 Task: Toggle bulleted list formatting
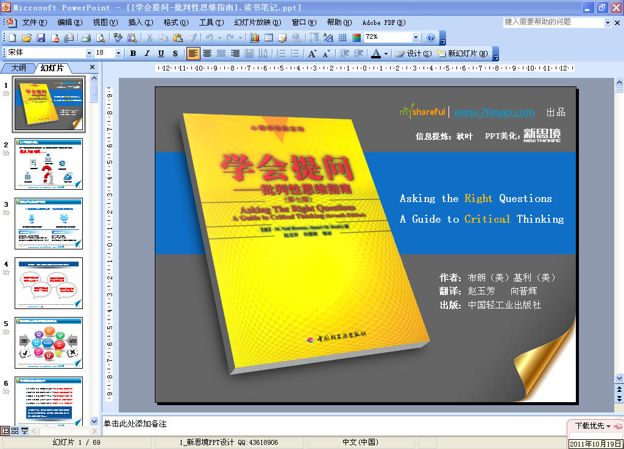[295, 54]
